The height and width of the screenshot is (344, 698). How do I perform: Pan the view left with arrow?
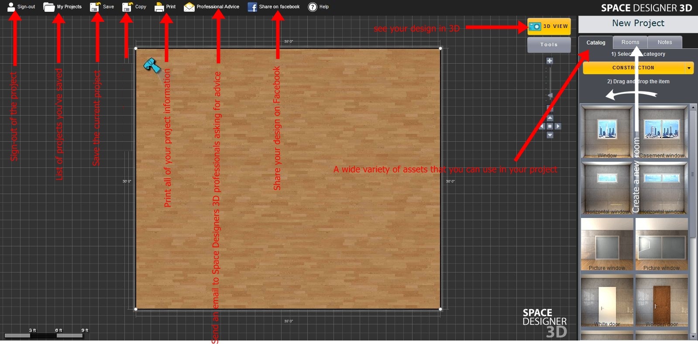(x=542, y=126)
